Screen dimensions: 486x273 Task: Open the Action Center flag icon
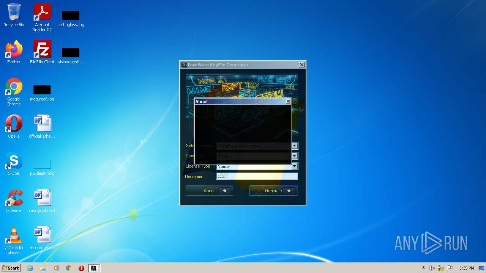[x=450, y=268]
